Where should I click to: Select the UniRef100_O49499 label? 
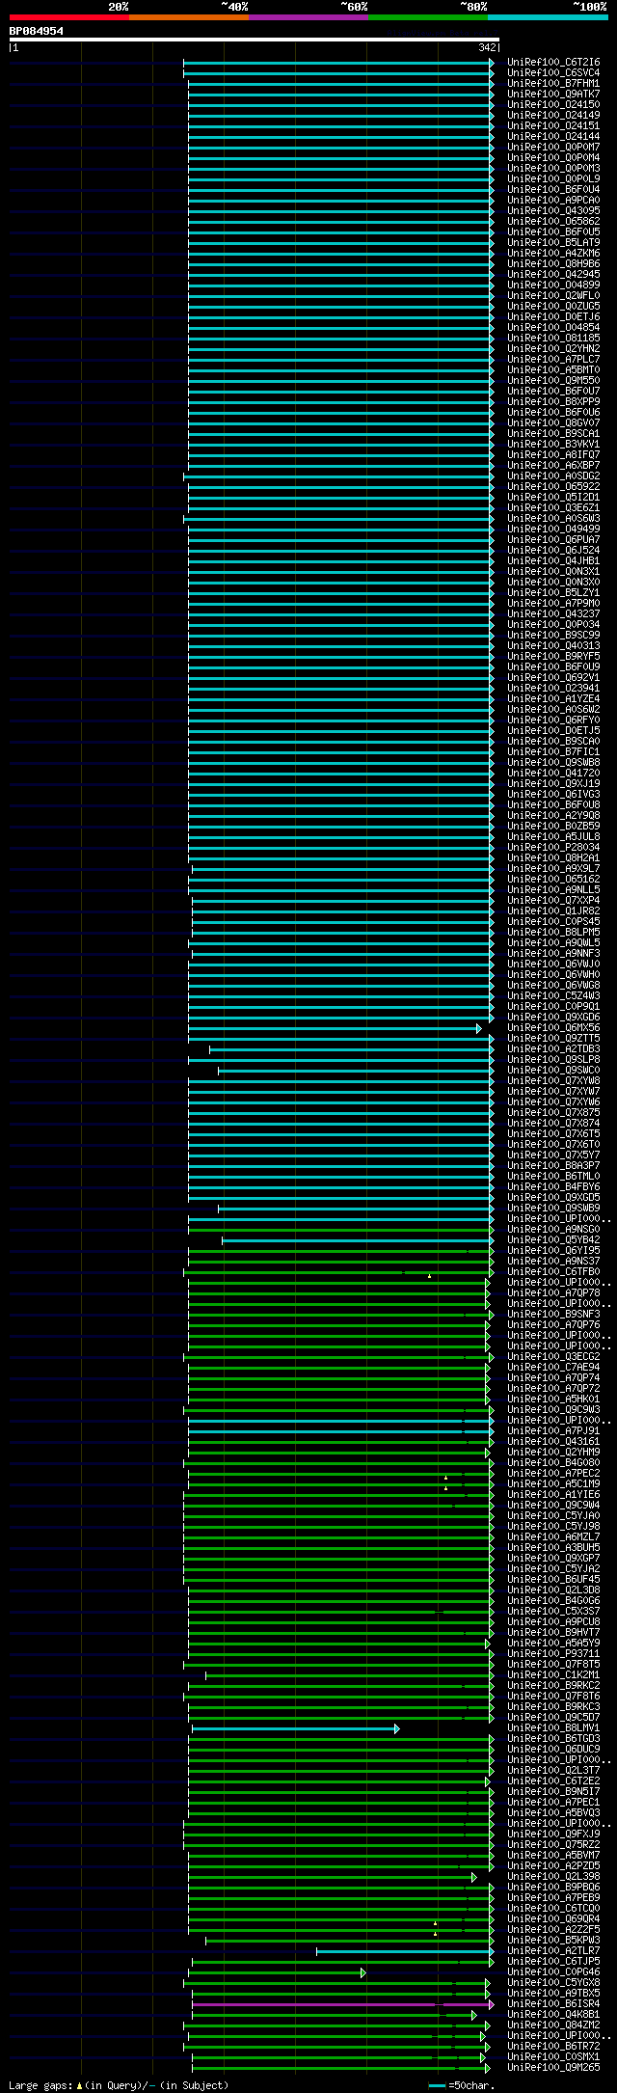[553, 530]
